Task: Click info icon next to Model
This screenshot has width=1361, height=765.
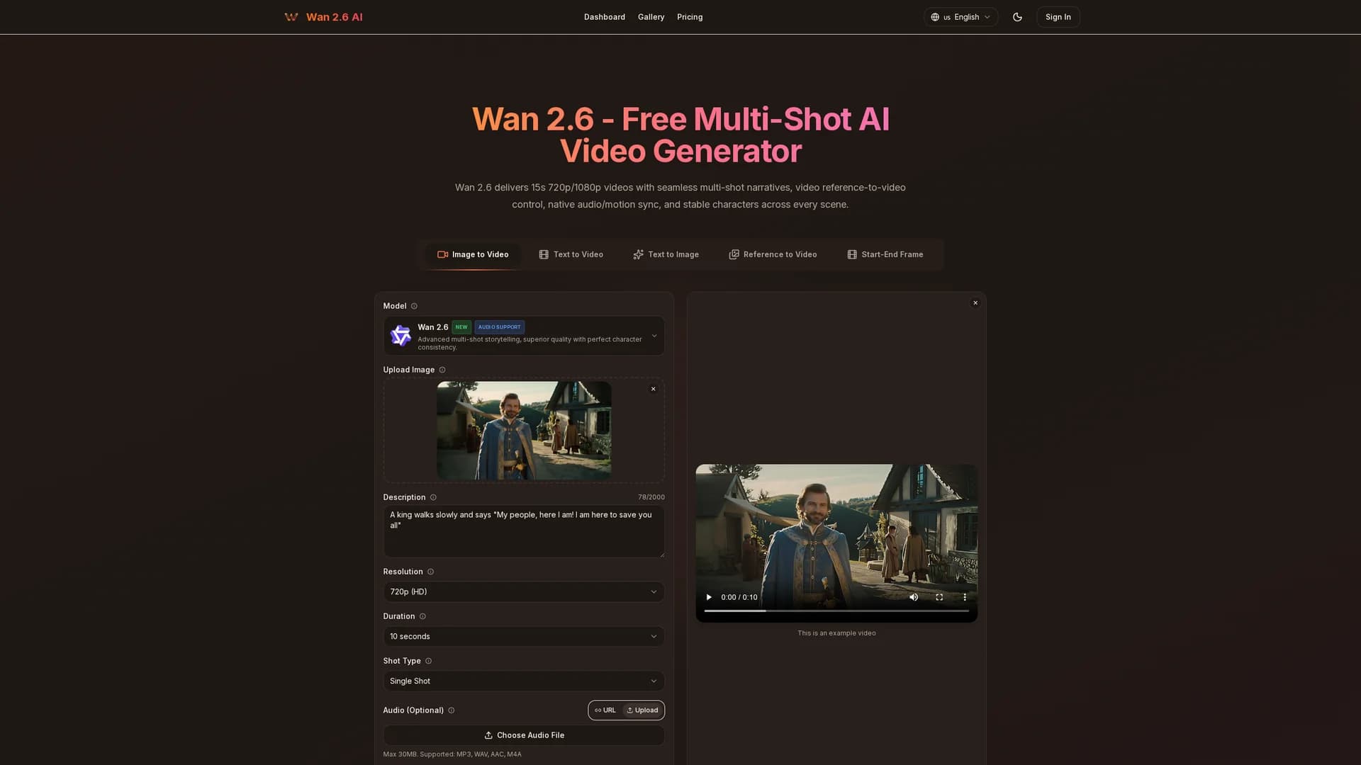Action: [x=414, y=306]
